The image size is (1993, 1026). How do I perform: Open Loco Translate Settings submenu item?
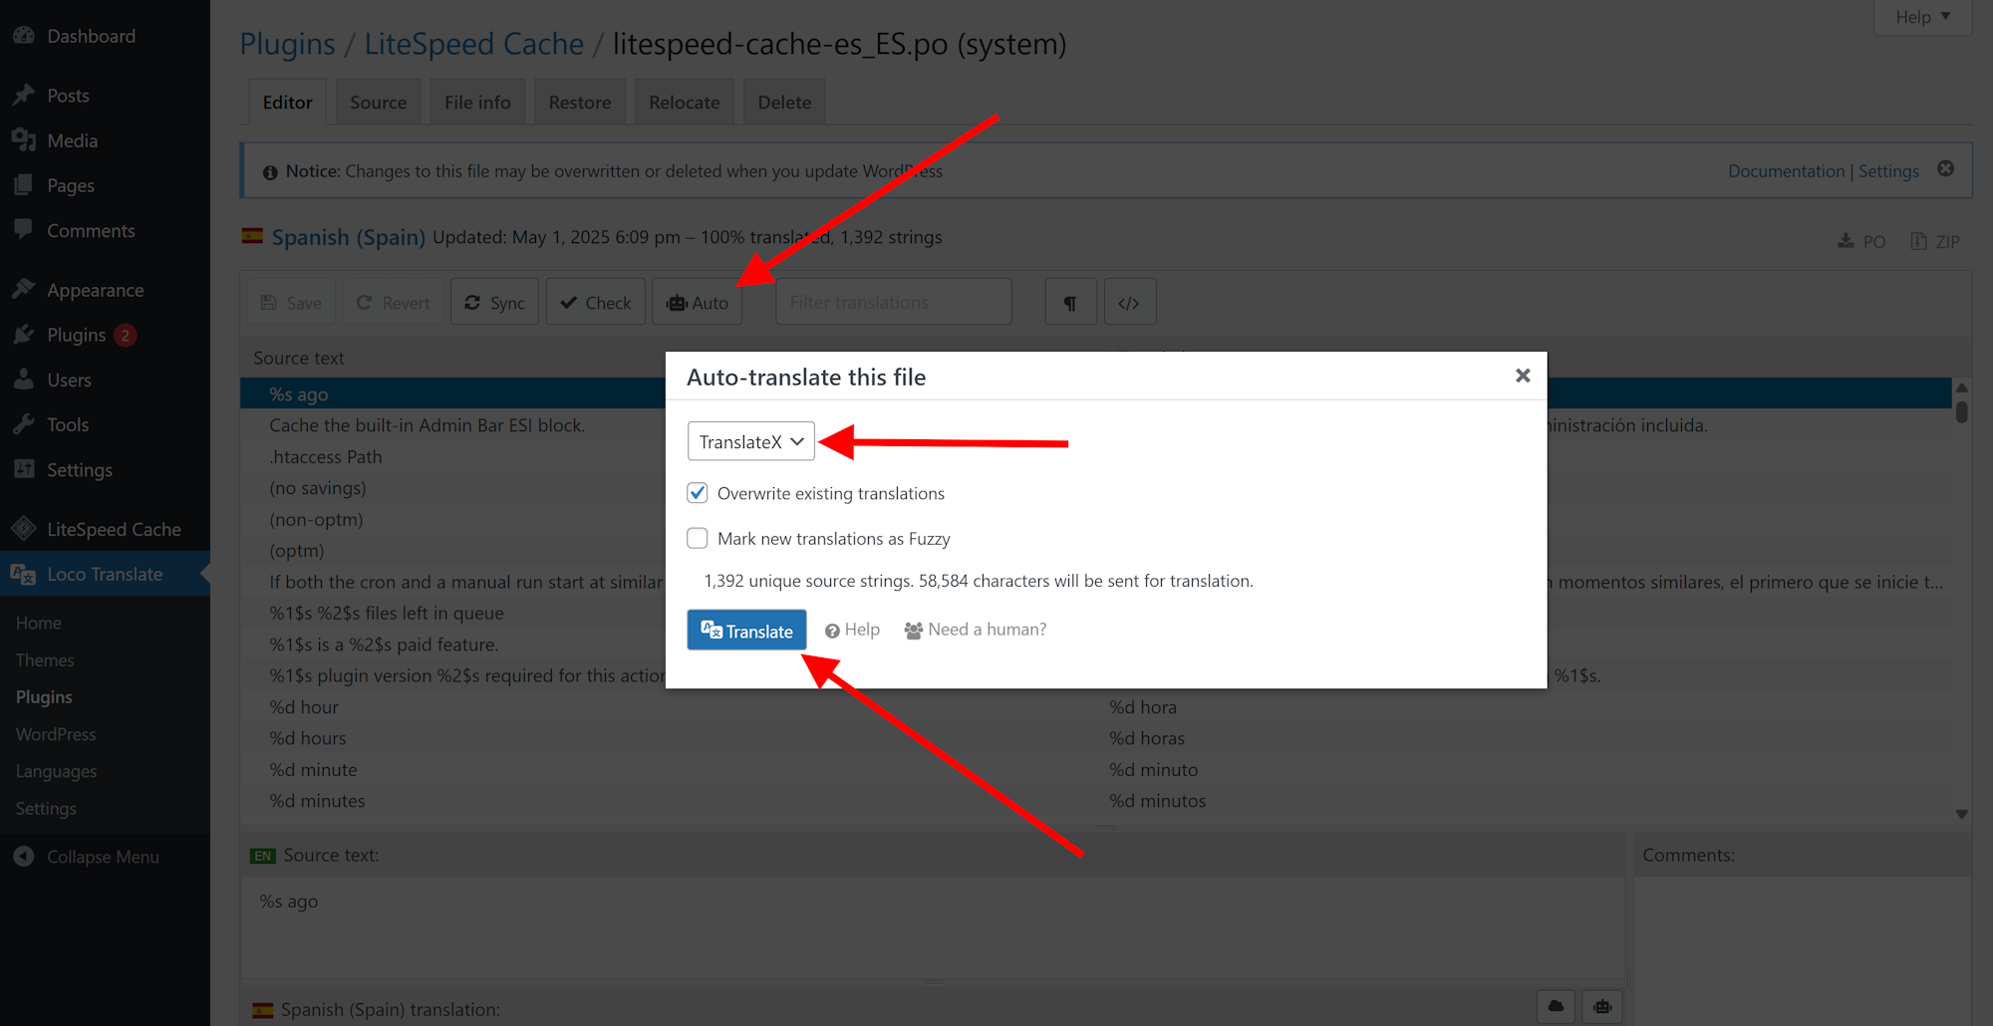(46, 809)
